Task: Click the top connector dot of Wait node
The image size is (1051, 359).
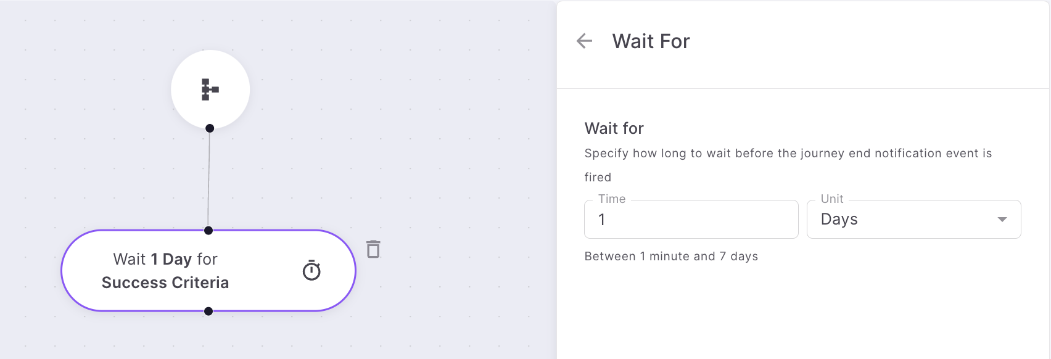Action: pyautogui.click(x=208, y=231)
